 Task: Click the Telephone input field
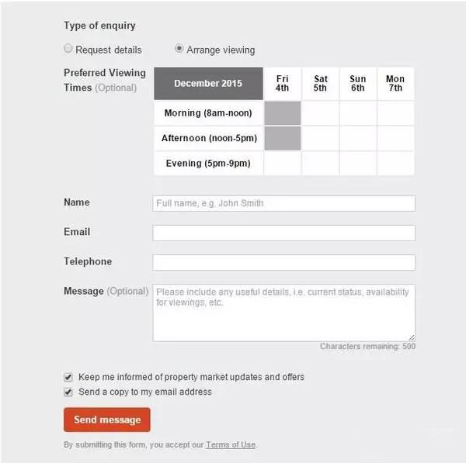283,262
